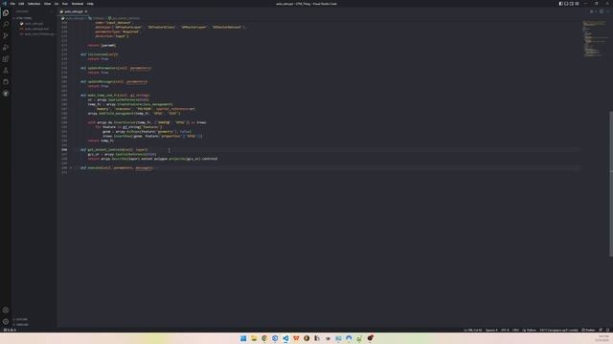The image size is (613, 344).
Task: Open the View menu
Action: tap(47, 4)
